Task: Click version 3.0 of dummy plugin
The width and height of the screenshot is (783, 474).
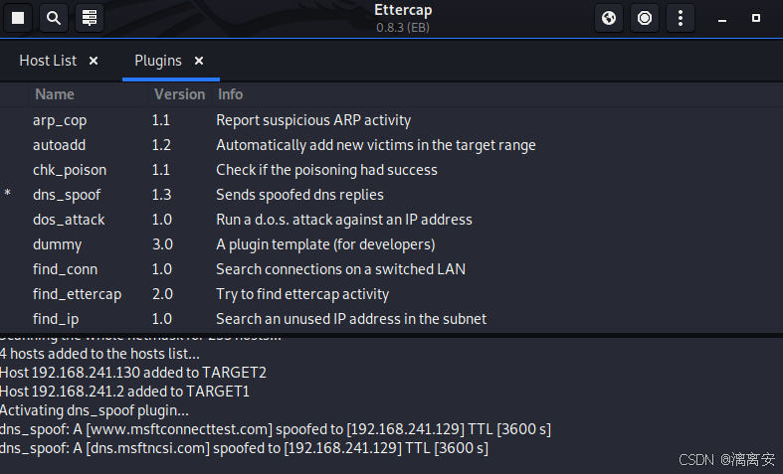Action: pos(162,244)
